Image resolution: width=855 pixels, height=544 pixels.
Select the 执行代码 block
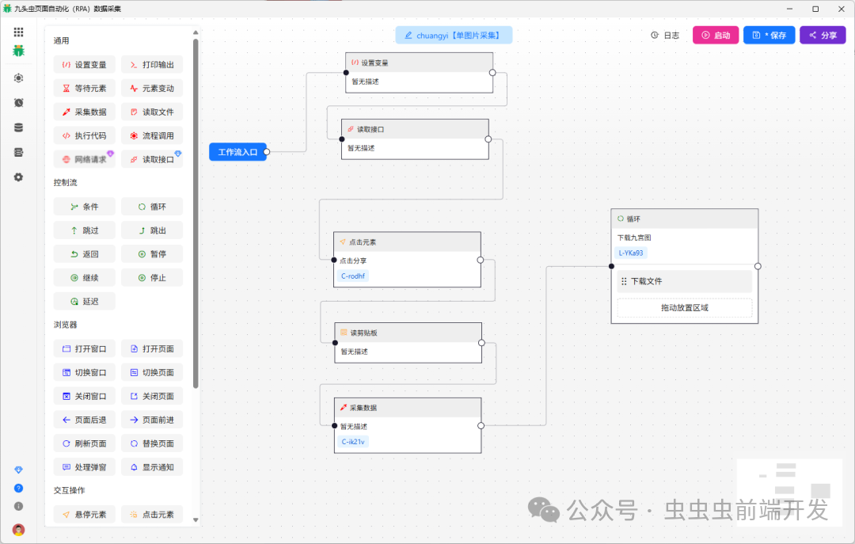85,135
